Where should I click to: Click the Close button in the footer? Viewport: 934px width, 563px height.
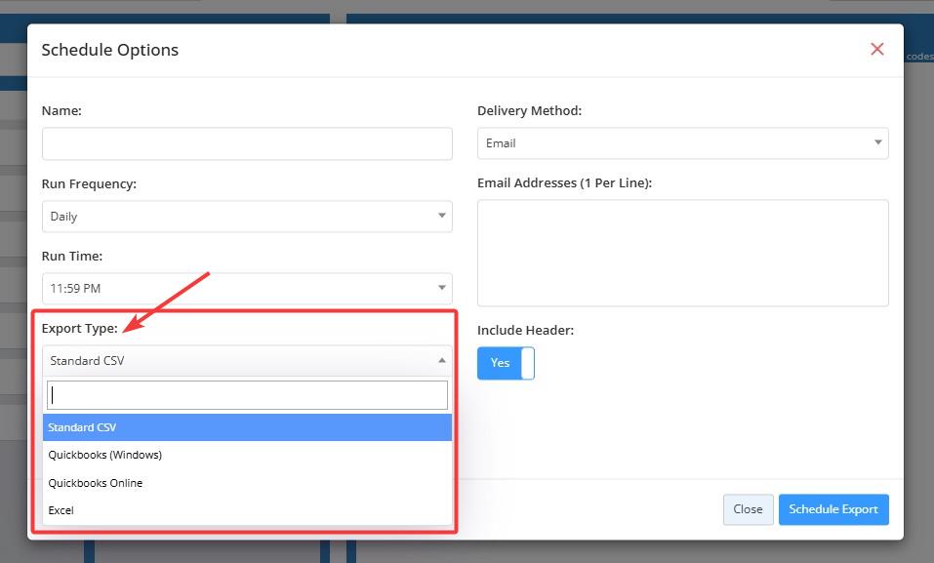click(748, 509)
